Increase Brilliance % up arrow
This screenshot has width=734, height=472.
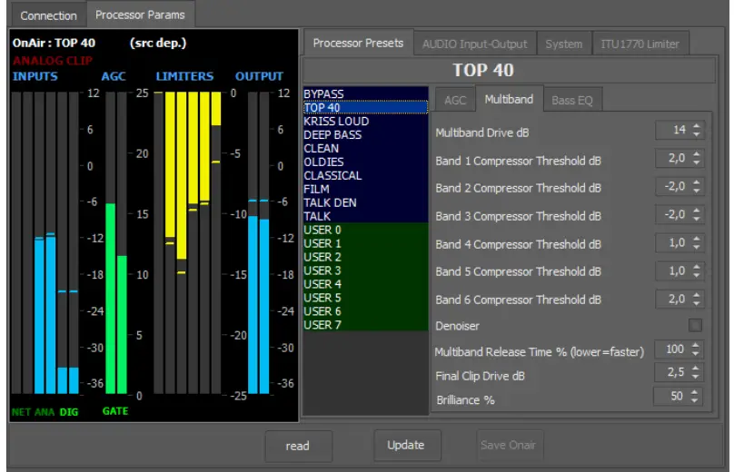click(x=695, y=392)
